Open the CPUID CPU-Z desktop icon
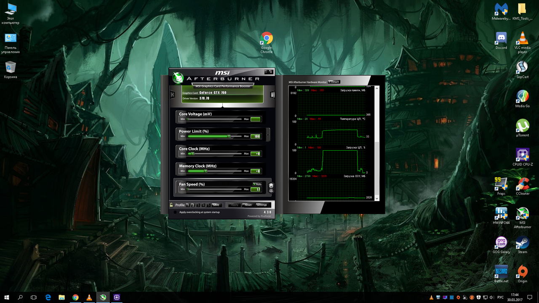The height and width of the screenshot is (303, 539). click(x=522, y=157)
